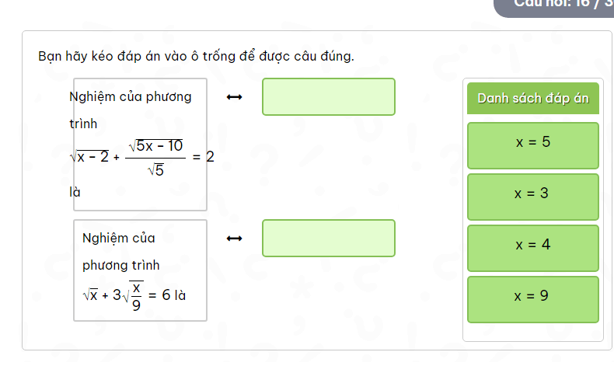
Task: Click the √(5x − 10) over √5 fraction
Action: 155,157
